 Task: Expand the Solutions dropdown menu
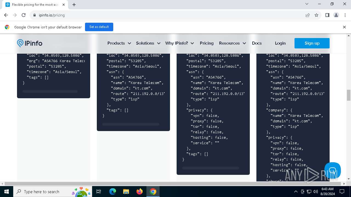tap(148, 43)
